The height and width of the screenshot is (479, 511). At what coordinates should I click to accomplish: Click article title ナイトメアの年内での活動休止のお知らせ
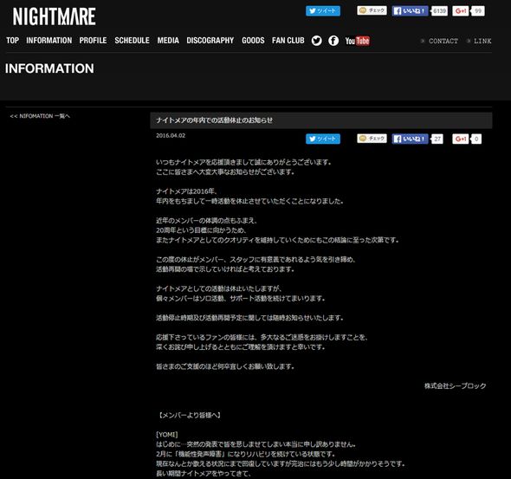coord(214,120)
